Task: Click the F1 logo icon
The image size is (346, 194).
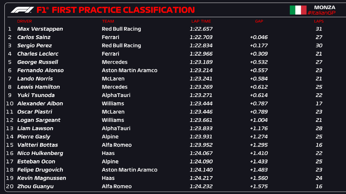Action: click(x=22, y=10)
